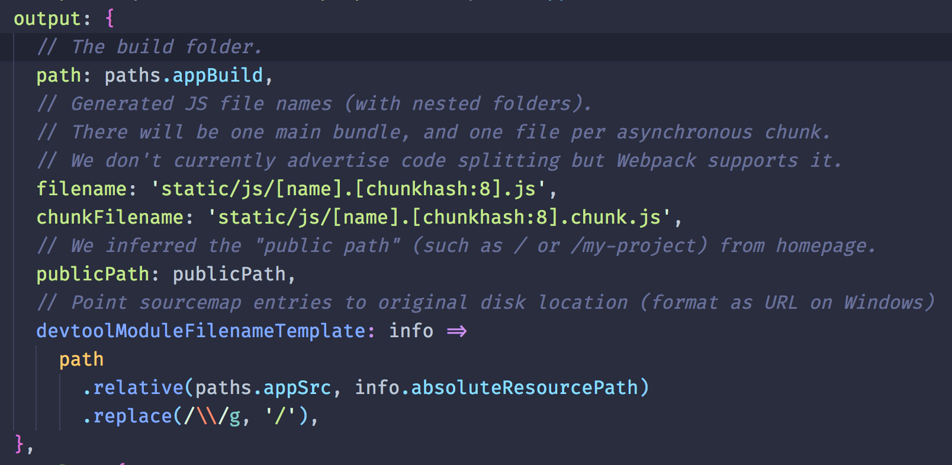Click the 'publicPath:' property key

(x=98, y=275)
